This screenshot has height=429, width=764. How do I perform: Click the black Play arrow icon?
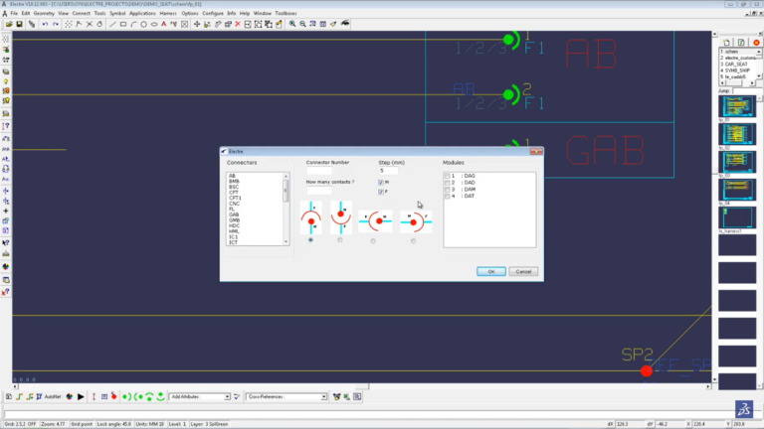click(81, 397)
